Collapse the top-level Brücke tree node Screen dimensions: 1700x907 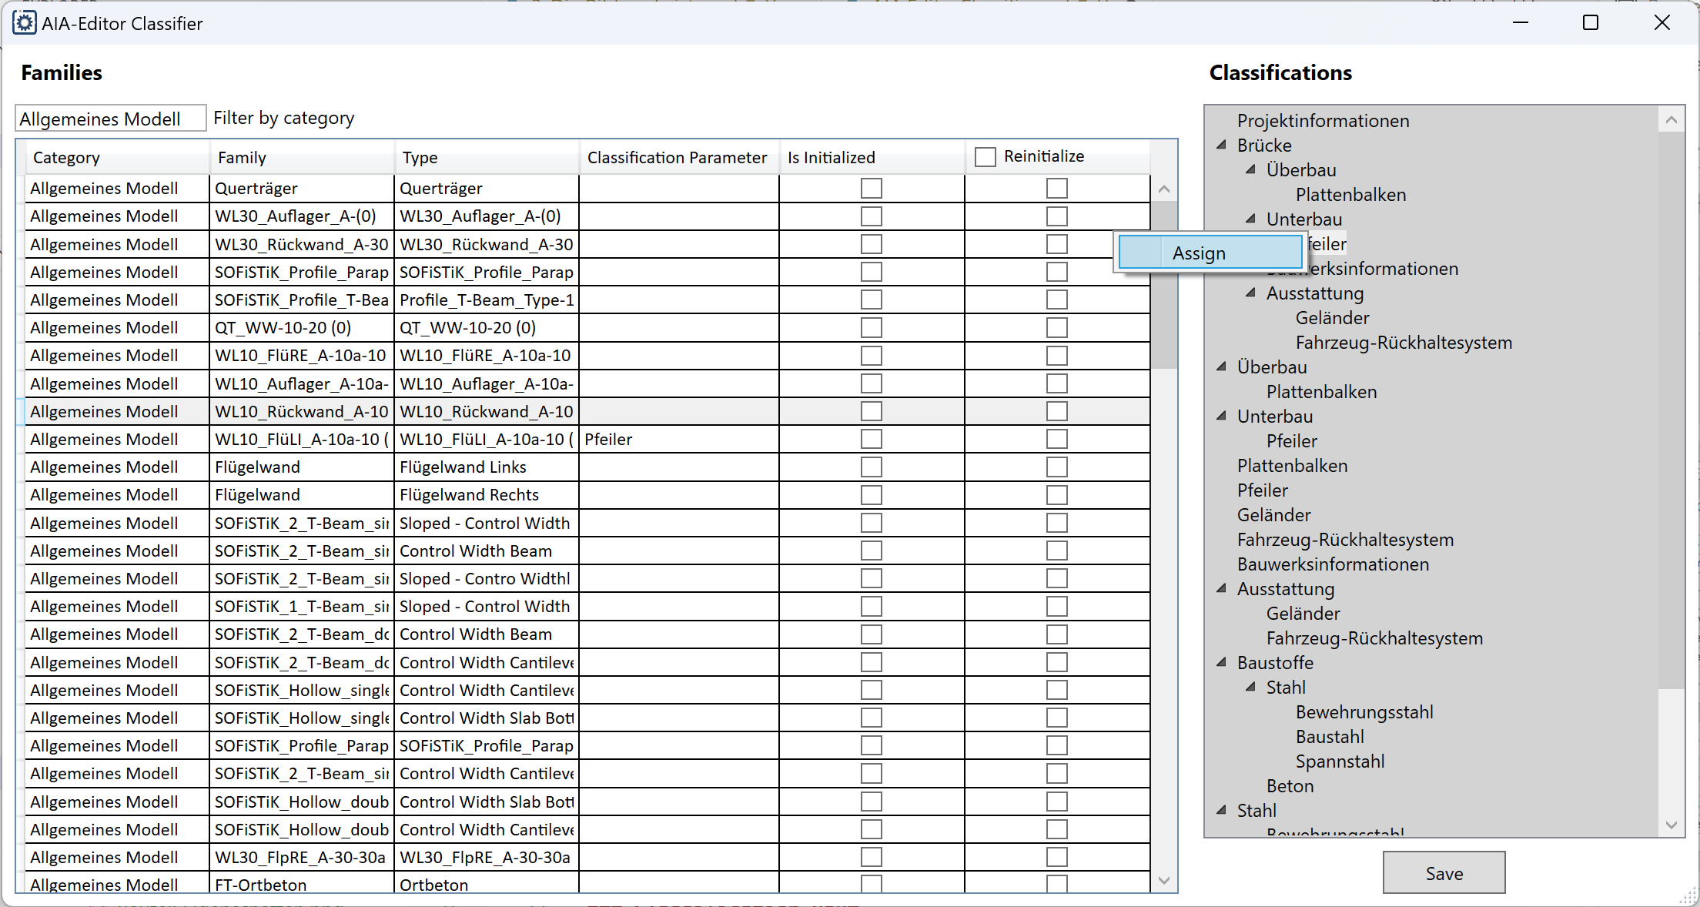pyautogui.click(x=1221, y=145)
